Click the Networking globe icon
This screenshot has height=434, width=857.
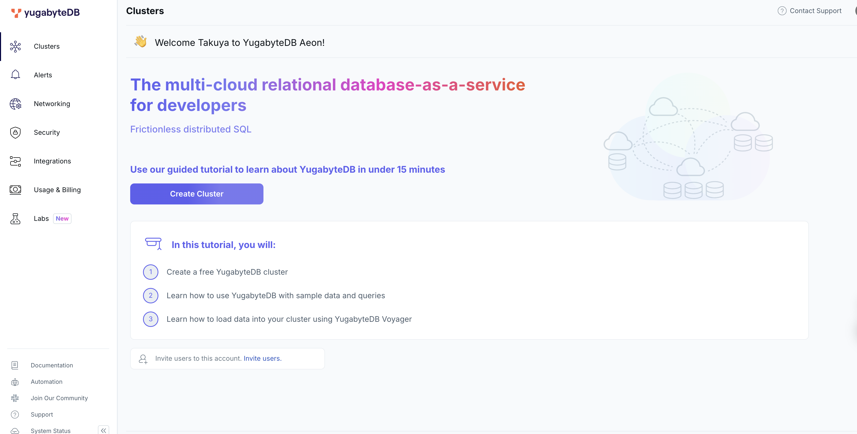[x=15, y=104]
